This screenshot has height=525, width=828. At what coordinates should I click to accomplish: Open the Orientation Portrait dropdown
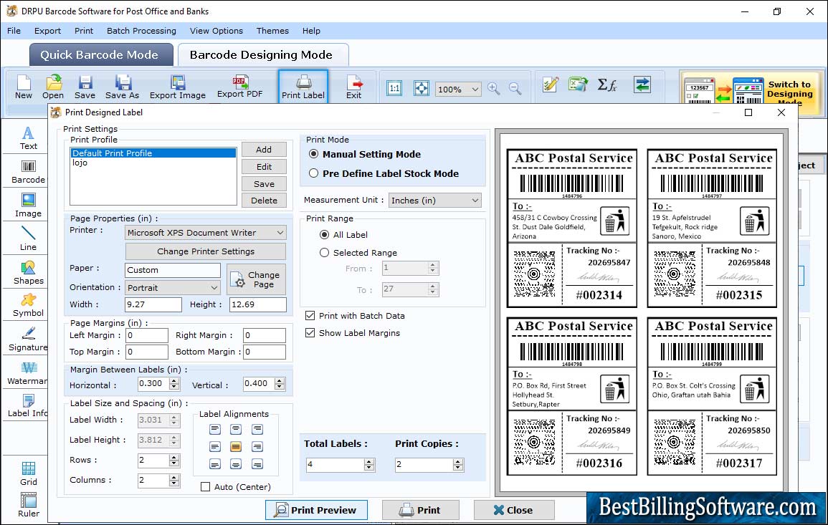173,287
